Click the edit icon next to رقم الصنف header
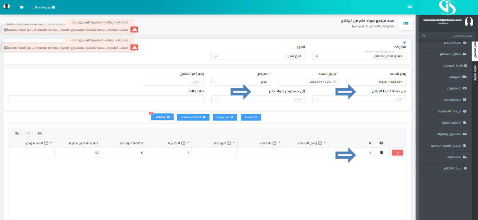 coord(320,143)
